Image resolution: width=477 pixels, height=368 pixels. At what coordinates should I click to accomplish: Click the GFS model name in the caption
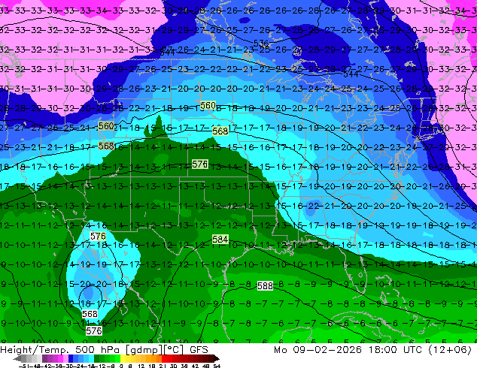pos(199,350)
